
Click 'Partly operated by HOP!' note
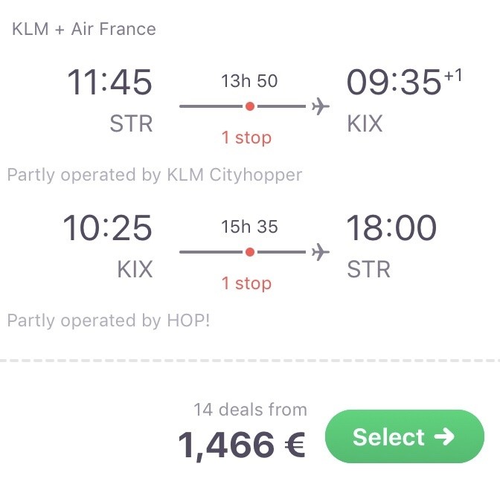109,320
